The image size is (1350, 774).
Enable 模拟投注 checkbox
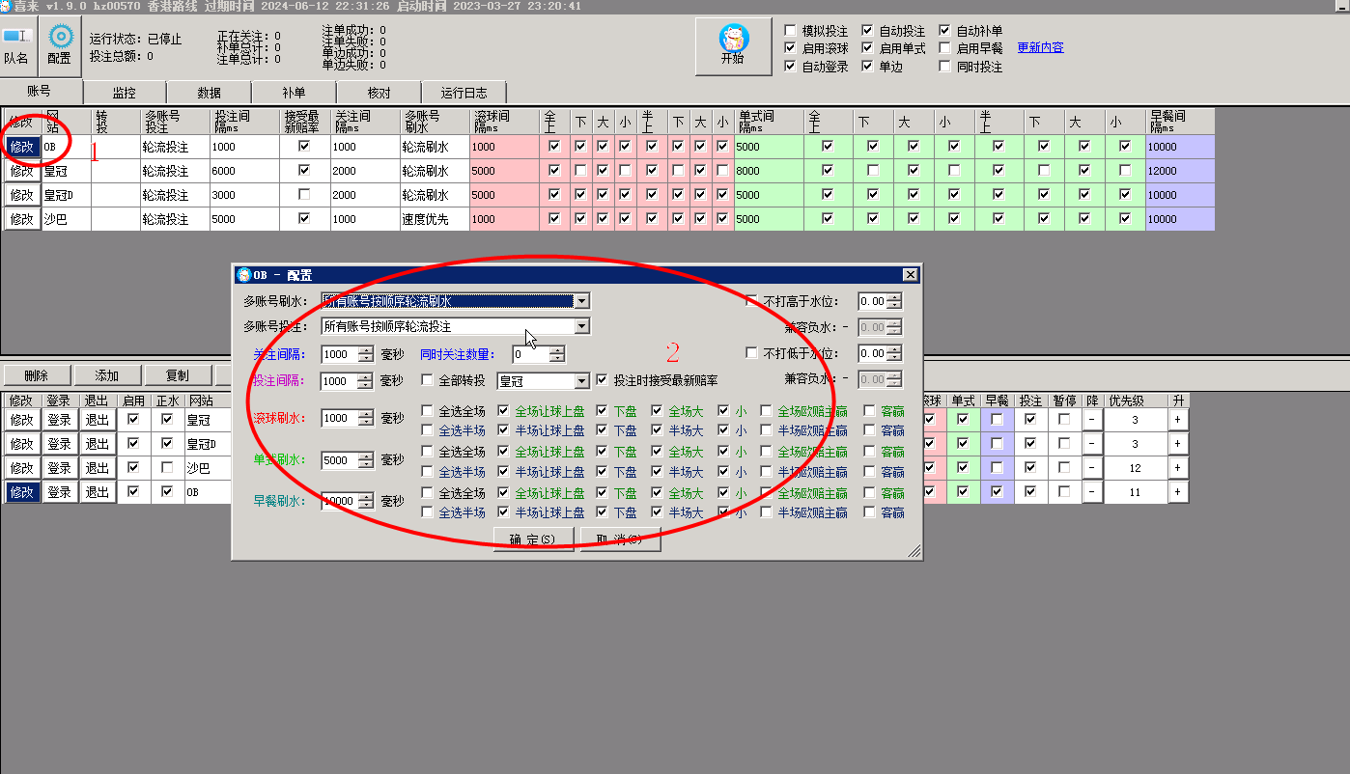tap(791, 31)
